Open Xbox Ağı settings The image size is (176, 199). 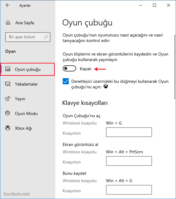pos(28,128)
